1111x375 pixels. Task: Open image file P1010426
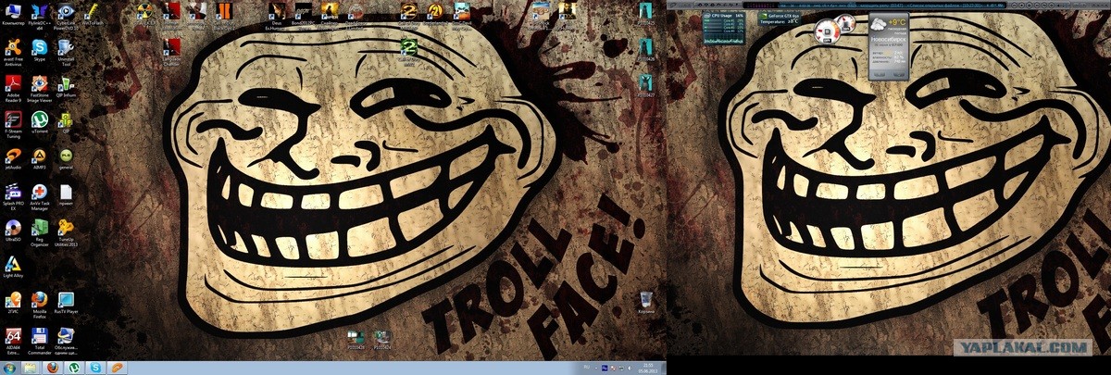[648, 50]
